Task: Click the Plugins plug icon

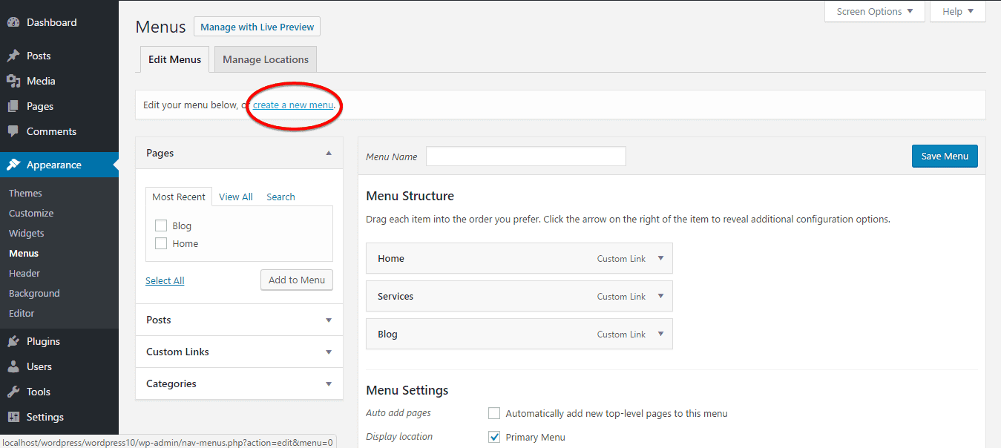Action: tap(13, 342)
